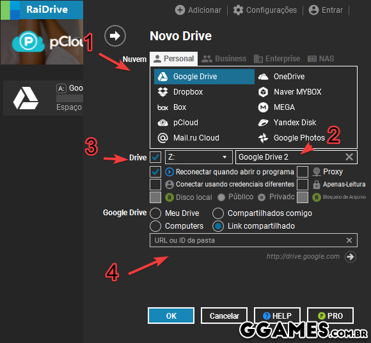Viewport: 371px width, 343px height.
Task: Select Link compartilhado radio option
Action: tap(218, 226)
